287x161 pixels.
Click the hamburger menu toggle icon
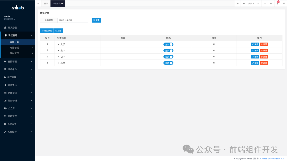(39, 3)
